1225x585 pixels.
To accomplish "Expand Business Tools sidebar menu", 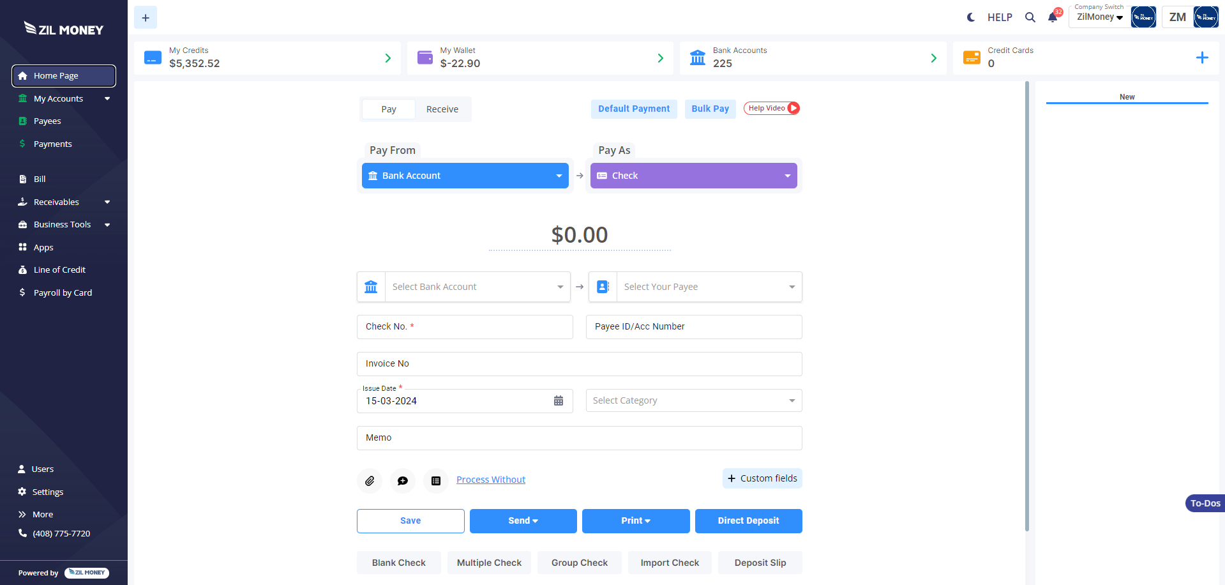I will tap(64, 224).
